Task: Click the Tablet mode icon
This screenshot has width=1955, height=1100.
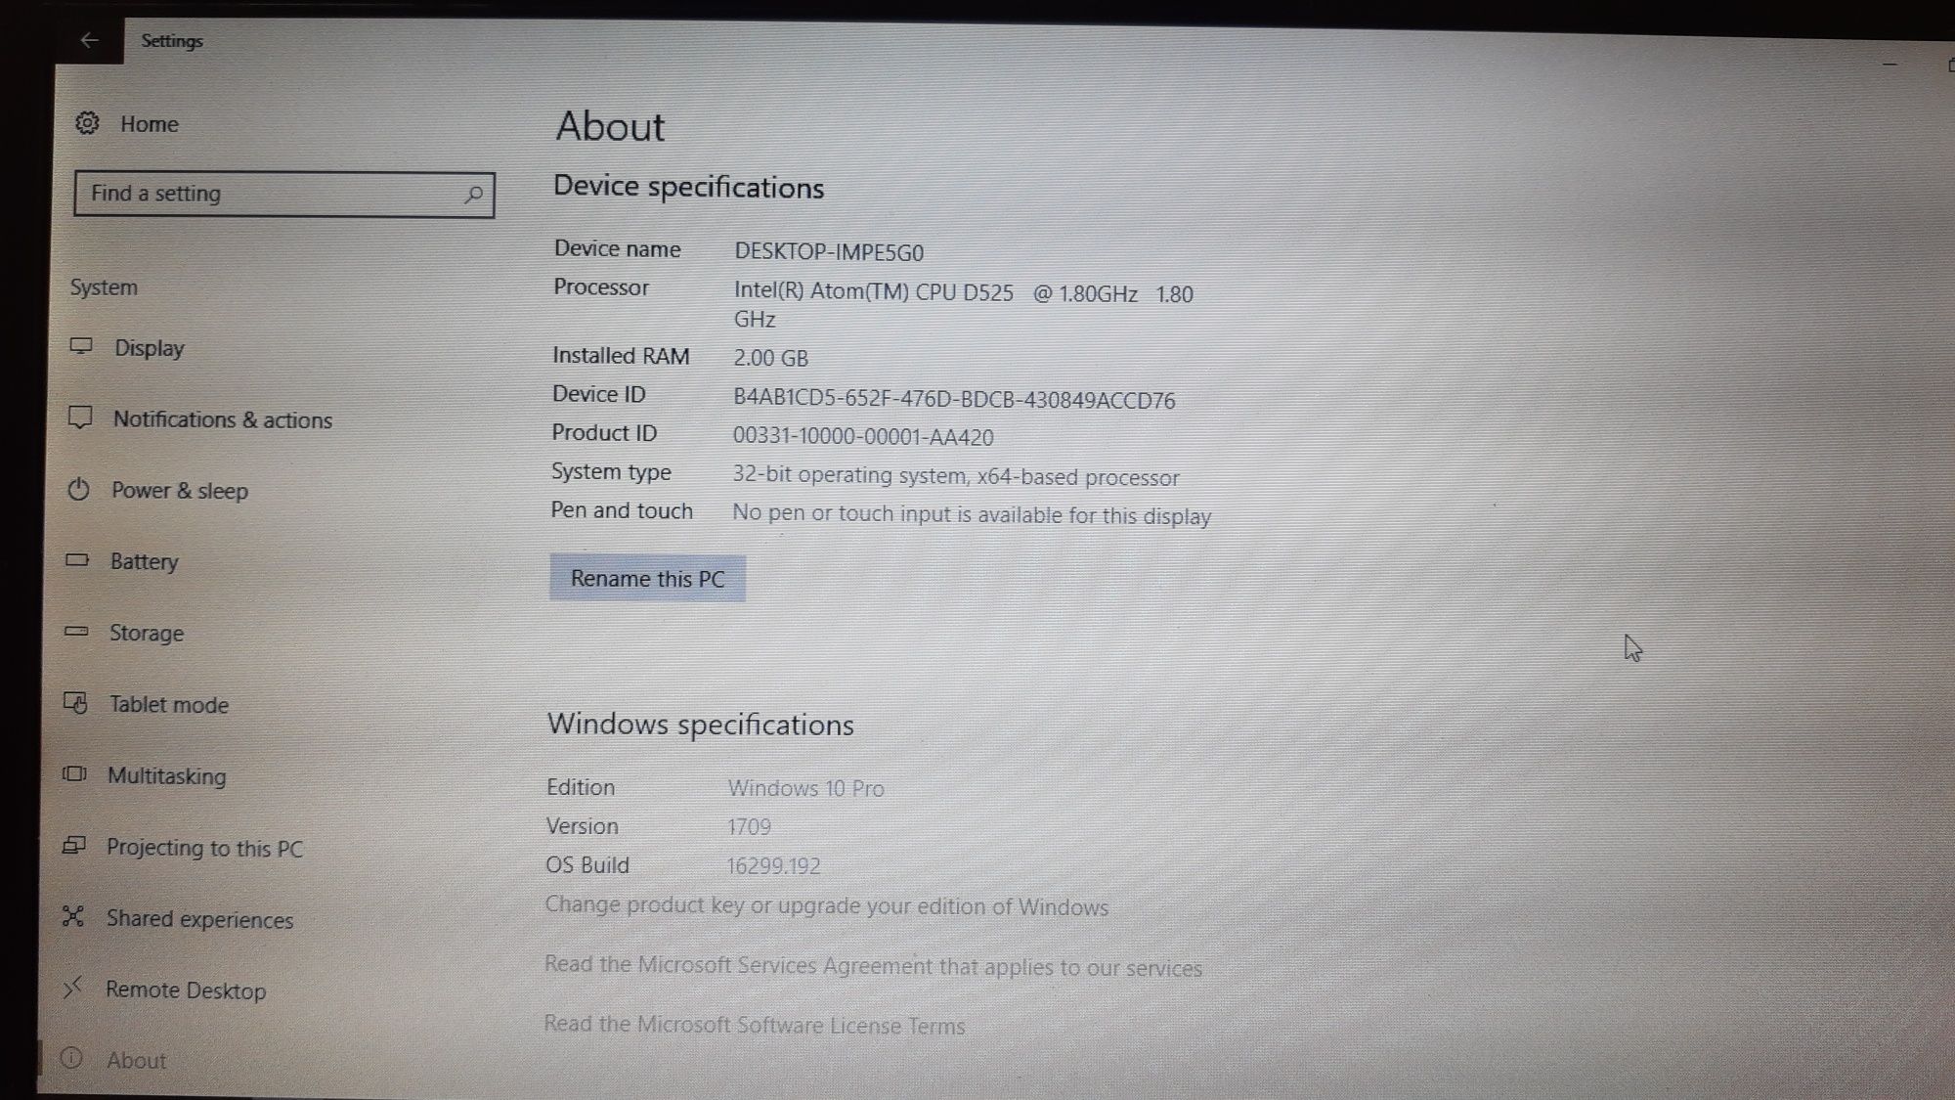Action: (x=74, y=703)
